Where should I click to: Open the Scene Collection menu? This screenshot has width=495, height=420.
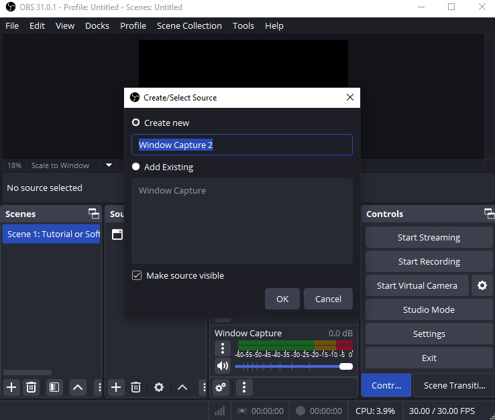189,26
